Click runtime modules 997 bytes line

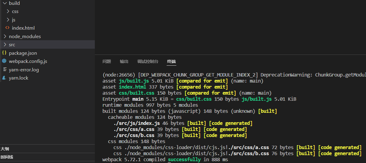coord(150,105)
